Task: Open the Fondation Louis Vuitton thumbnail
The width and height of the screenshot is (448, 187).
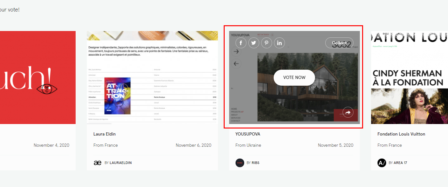Action: 410,77
